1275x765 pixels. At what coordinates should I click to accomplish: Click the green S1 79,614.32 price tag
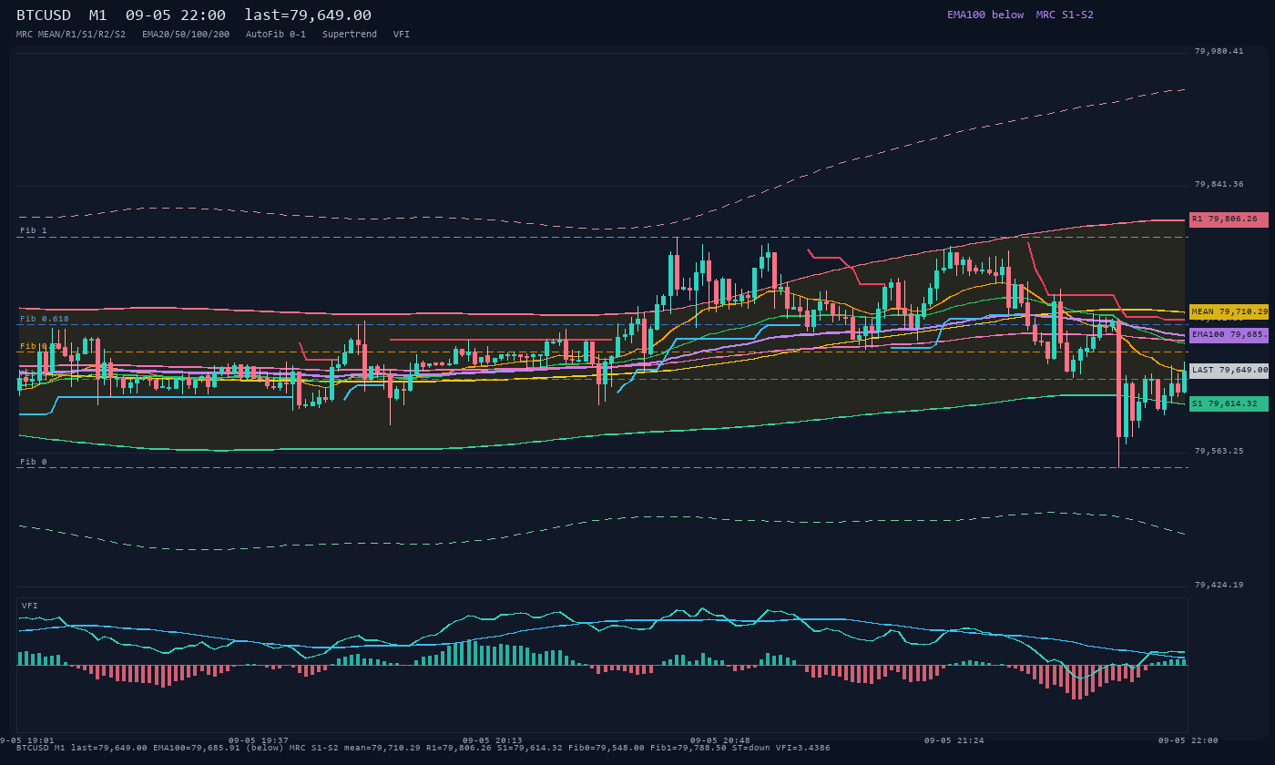(1229, 403)
